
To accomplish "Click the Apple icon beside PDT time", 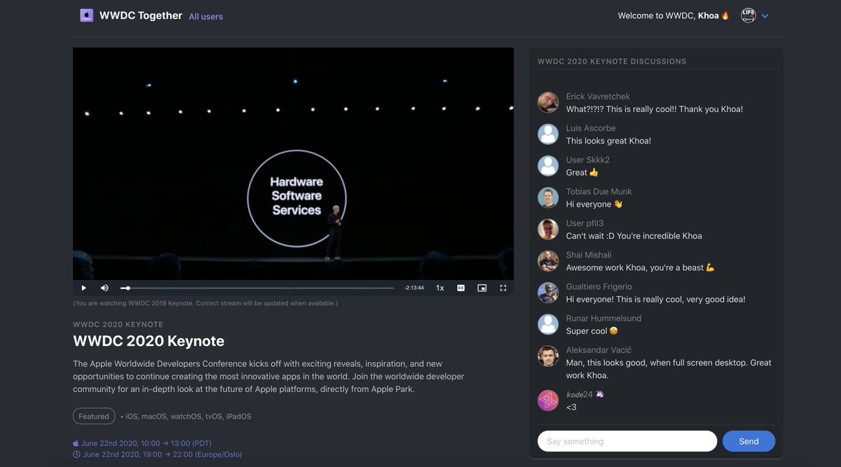I will pos(76,443).
